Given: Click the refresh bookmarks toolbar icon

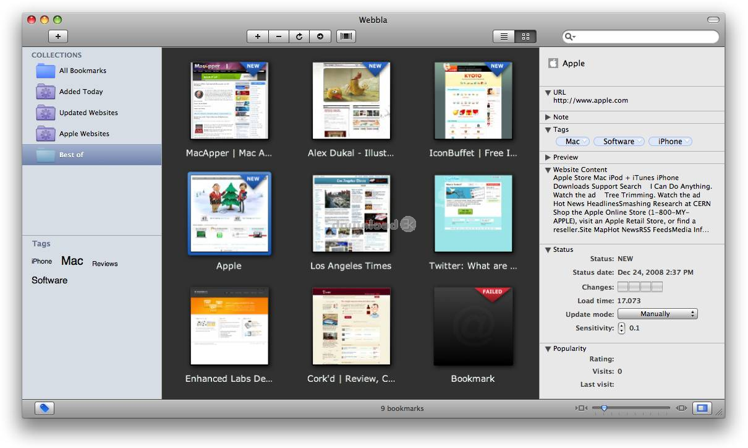Looking at the screenshot, I should coord(299,37).
